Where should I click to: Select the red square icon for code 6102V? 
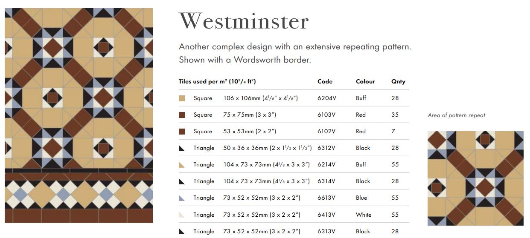click(x=182, y=132)
